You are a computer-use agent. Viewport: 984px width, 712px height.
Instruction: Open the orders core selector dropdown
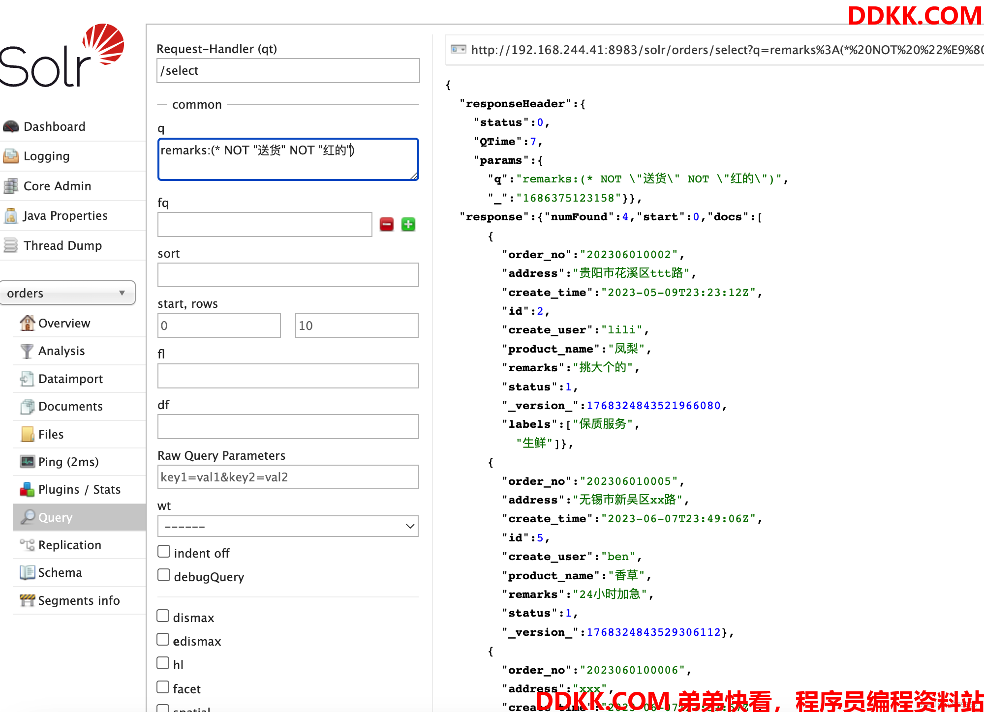(67, 293)
